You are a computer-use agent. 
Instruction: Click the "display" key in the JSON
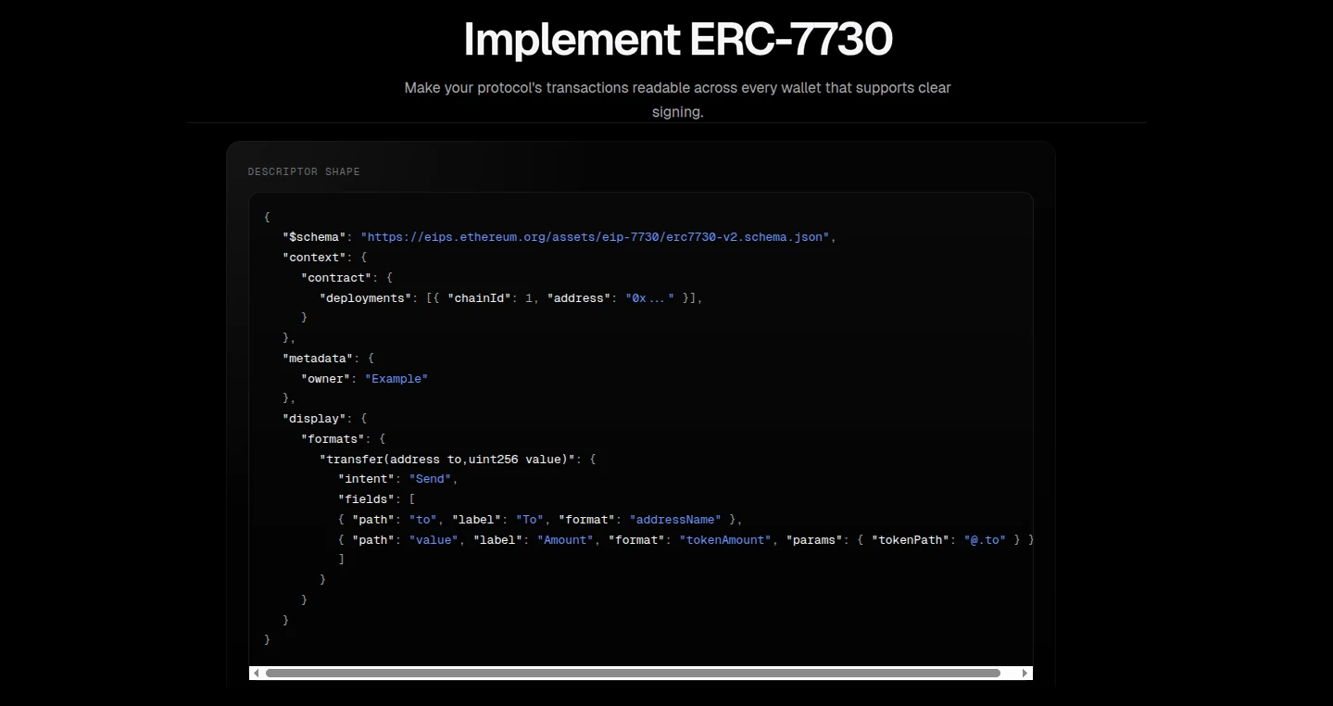pyautogui.click(x=314, y=419)
